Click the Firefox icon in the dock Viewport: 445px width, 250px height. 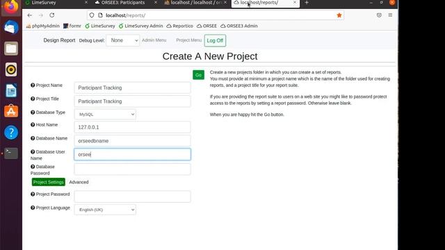[11, 7]
